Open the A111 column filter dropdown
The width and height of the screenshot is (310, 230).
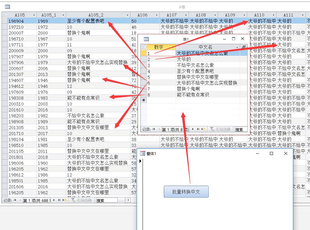303,15
